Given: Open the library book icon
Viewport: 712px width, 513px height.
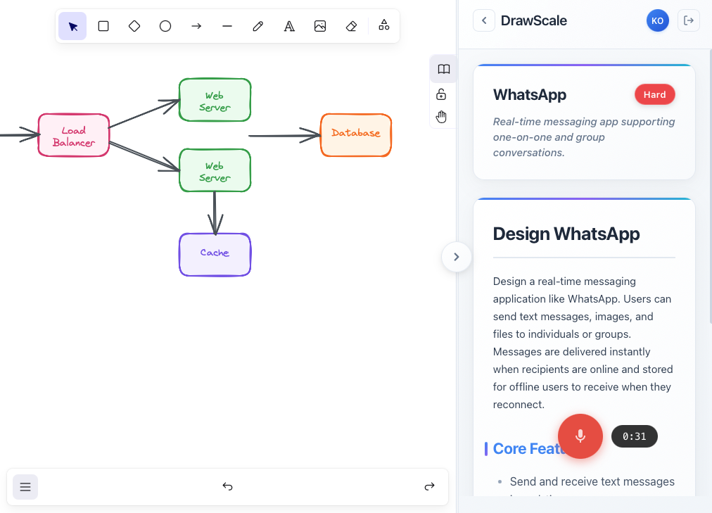Looking at the screenshot, I should pyautogui.click(x=444, y=69).
